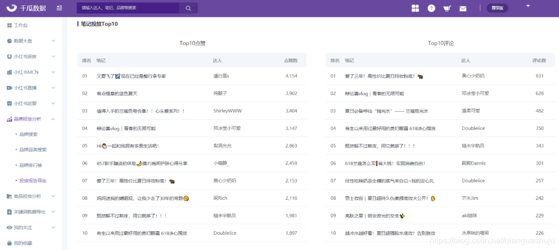559x250 pixels.
Task: Click the comments count 931
Action: pos(540,76)
